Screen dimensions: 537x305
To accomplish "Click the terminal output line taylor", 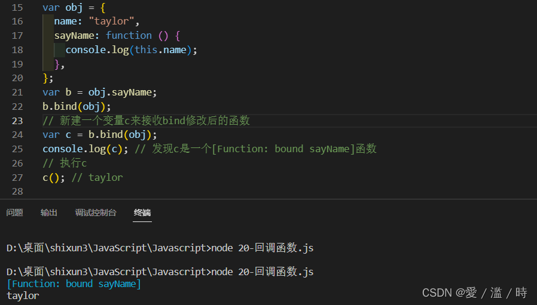I will point(23,296).
